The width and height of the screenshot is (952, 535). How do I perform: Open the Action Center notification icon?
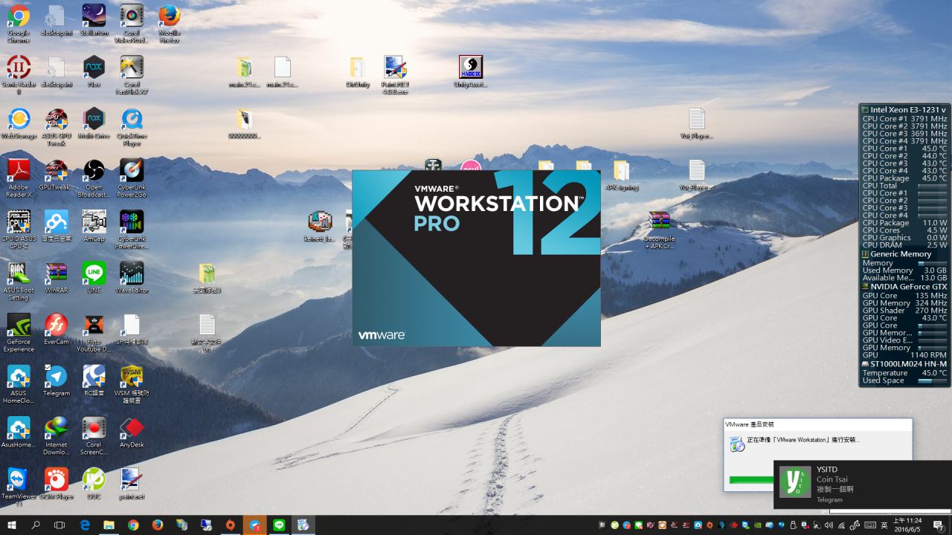coord(939,525)
